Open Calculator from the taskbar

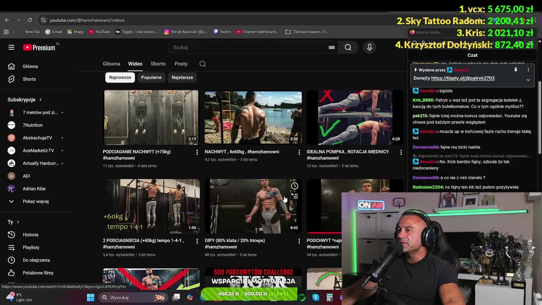(329, 297)
